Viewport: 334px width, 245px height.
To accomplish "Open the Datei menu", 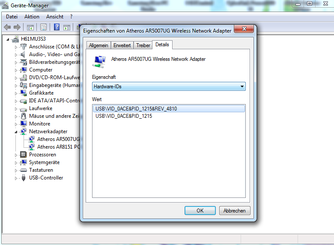I will click(12, 17).
